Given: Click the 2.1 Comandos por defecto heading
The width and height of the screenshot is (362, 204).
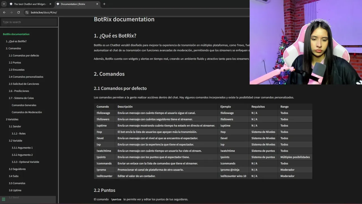Looking at the screenshot, I should (x=120, y=88).
